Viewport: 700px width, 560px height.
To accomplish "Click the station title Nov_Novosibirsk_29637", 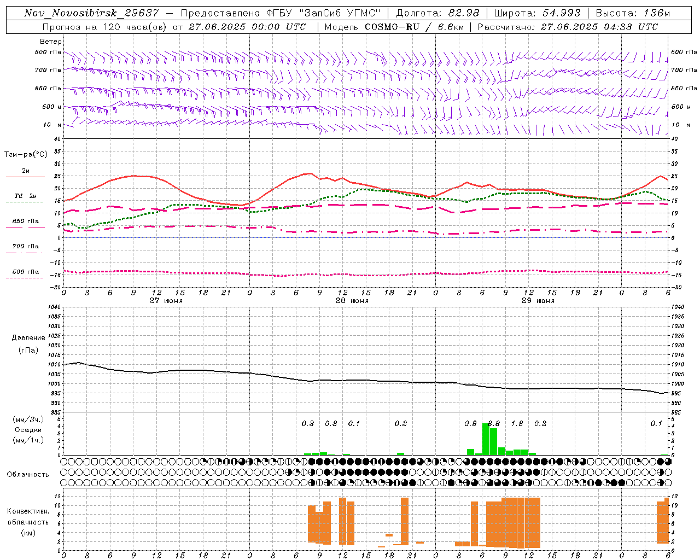I will point(93,13).
